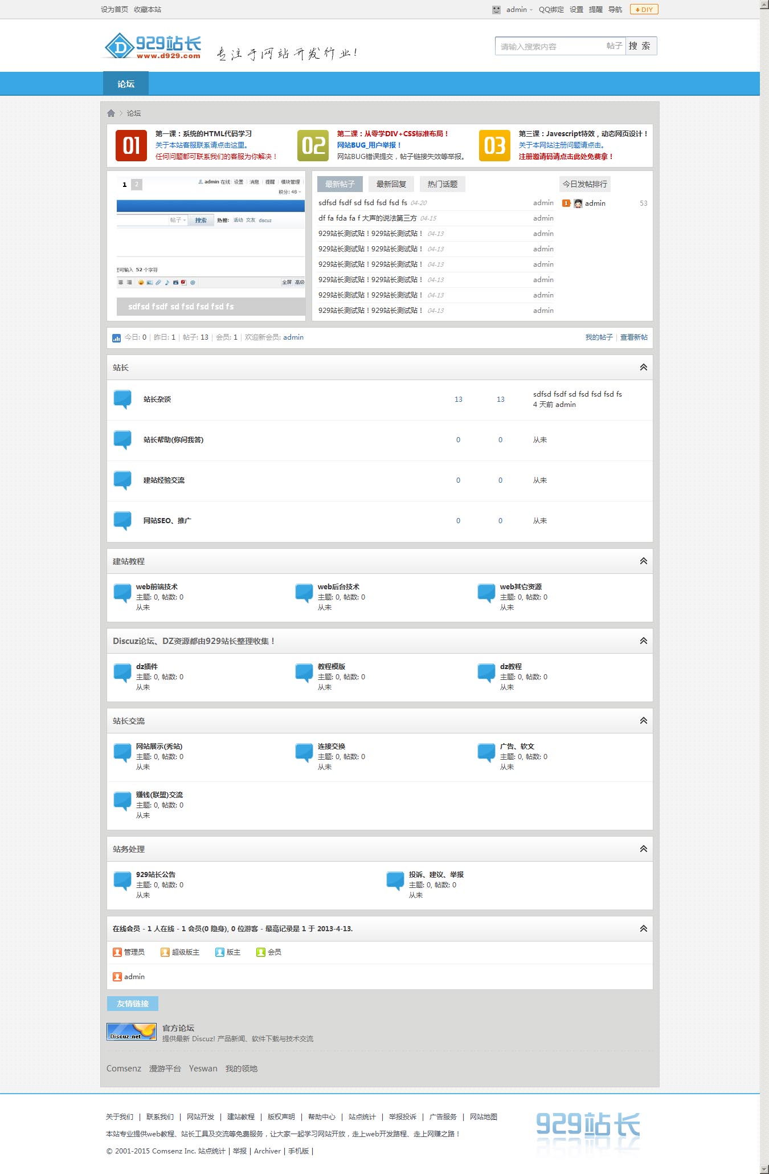
Task: Open the 导航 navigation dropdown
Action: (x=615, y=10)
